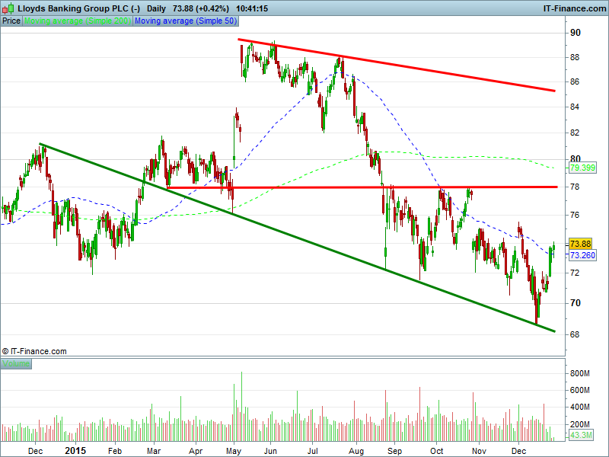Select the upper red descending trendline
Viewport: 609px width, 457px height.
396,65
